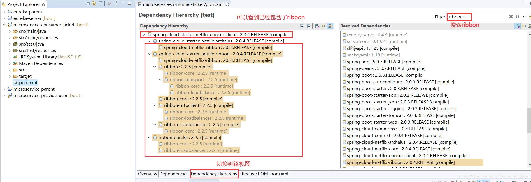Select the Project Explorer view tab
The image size is (531, 182).
[x=24, y=4]
